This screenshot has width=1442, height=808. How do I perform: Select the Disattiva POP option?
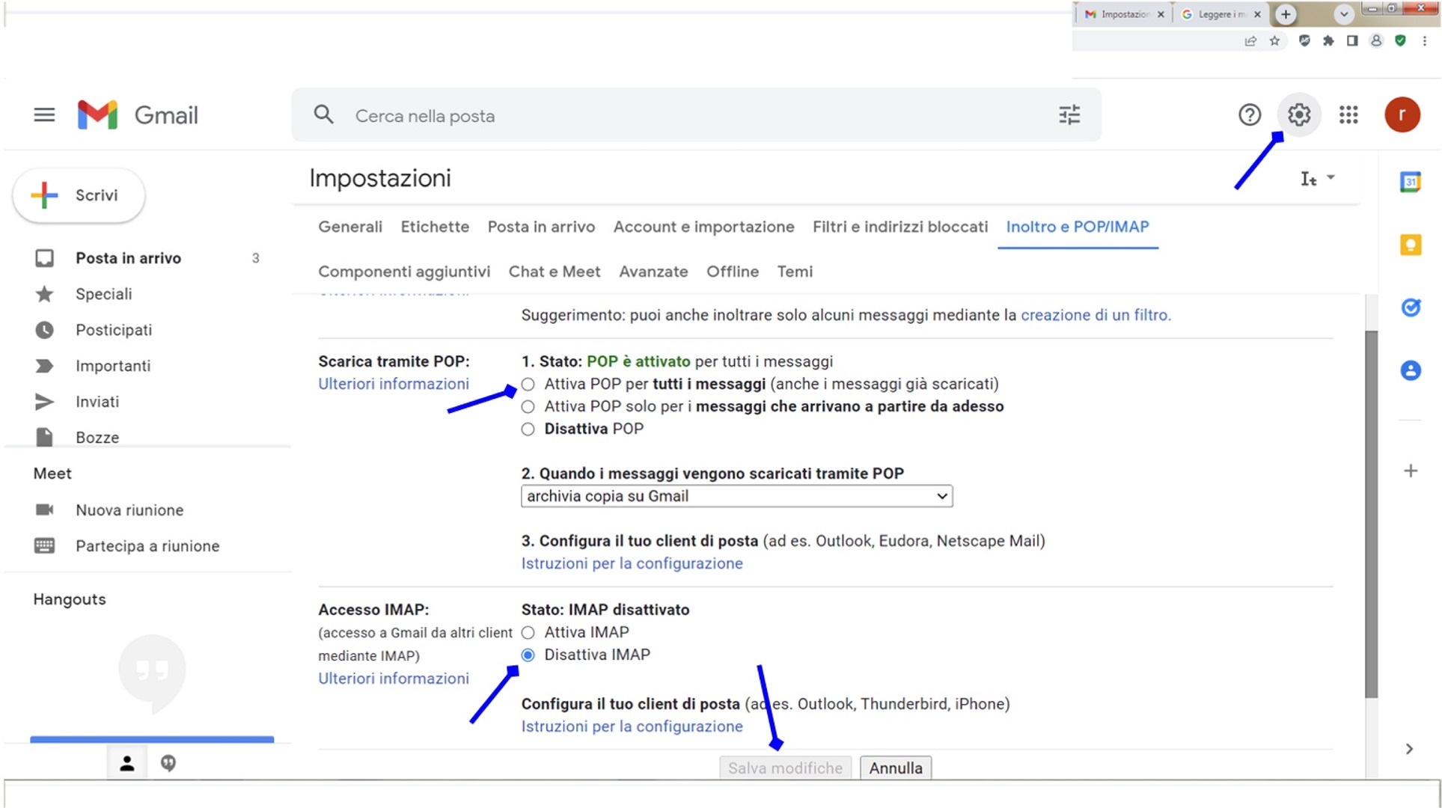528,429
